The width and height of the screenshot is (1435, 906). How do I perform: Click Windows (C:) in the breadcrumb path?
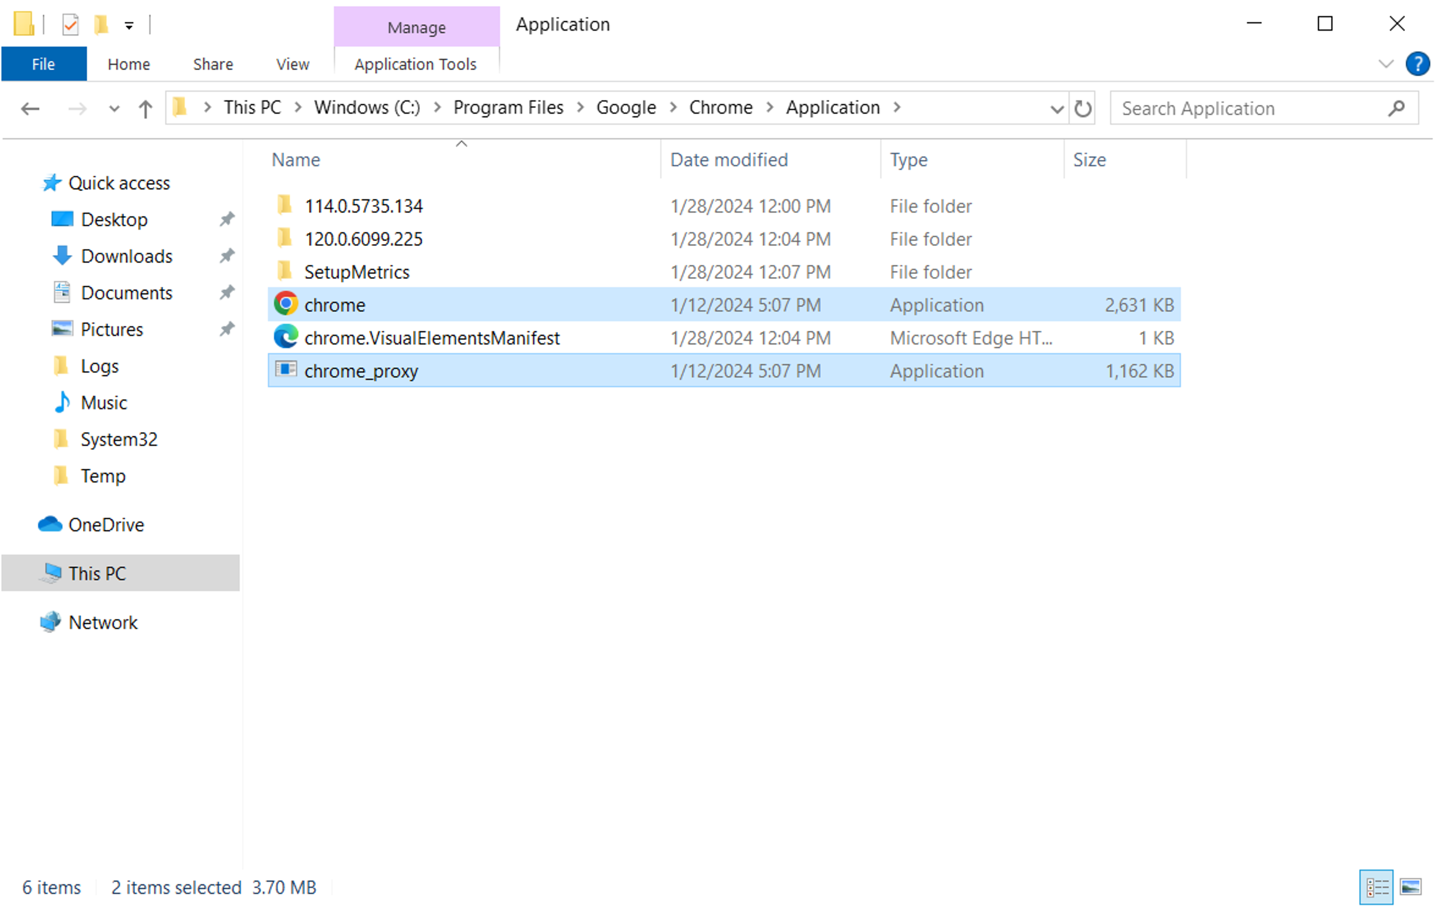click(x=367, y=107)
